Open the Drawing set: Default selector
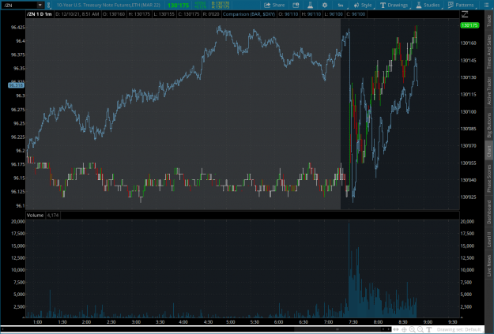This screenshot has width=494, height=334. 458,329
